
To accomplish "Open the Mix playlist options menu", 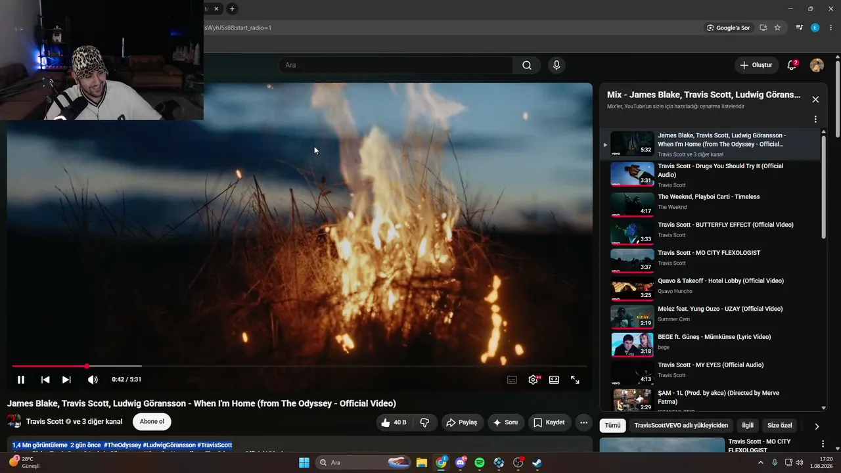I will click(x=815, y=120).
